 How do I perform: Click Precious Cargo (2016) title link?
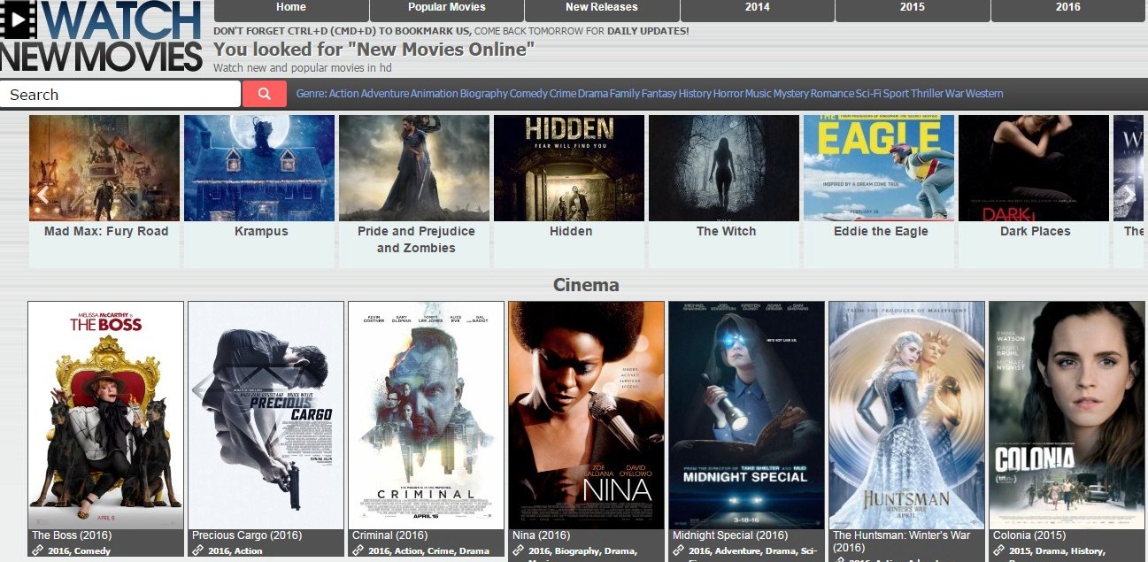(247, 535)
